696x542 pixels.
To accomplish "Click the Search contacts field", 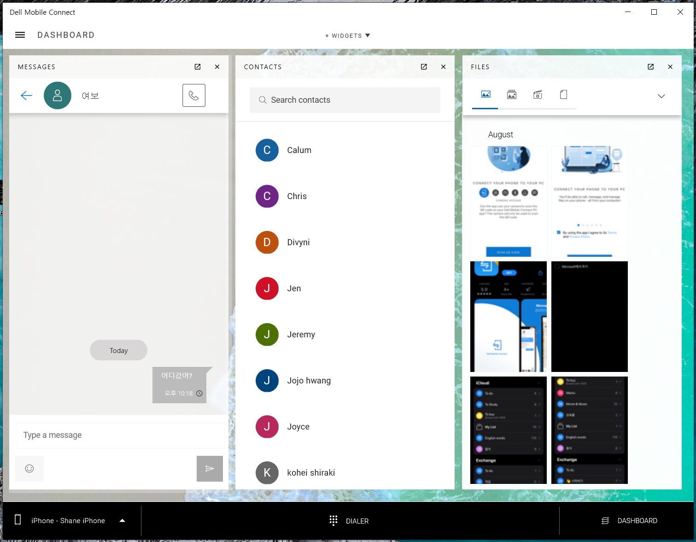I will point(345,100).
